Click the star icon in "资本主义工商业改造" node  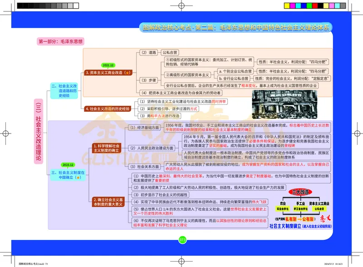click(x=128, y=73)
